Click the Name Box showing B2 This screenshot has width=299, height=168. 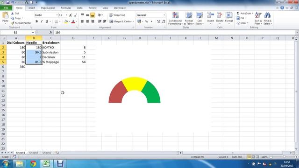15,33
